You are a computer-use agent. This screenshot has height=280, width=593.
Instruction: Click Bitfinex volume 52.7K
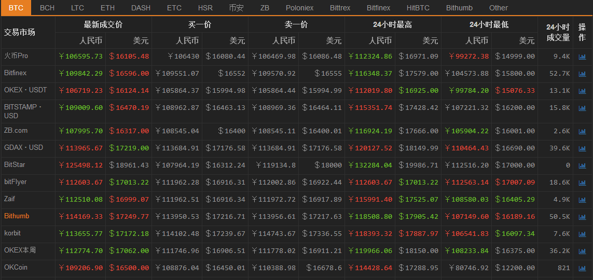560,74
